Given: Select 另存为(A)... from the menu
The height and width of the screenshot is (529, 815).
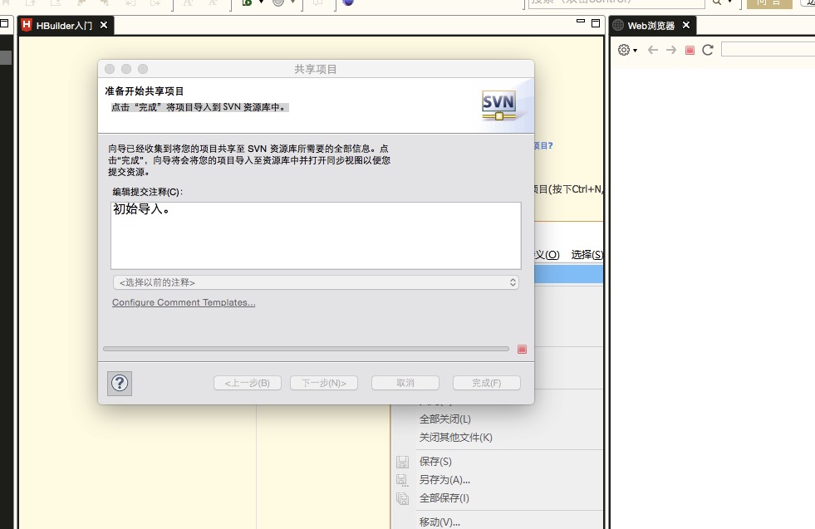Looking at the screenshot, I should pos(444,479).
